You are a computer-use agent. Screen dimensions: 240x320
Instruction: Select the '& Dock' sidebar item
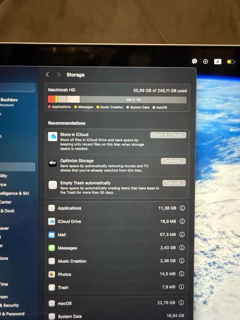(7, 211)
